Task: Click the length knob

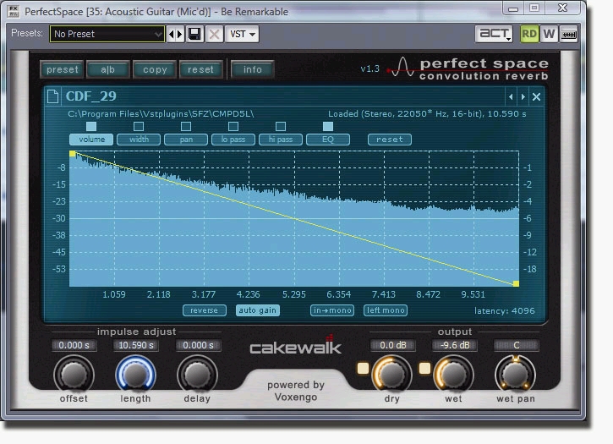Action: coord(135,374)
